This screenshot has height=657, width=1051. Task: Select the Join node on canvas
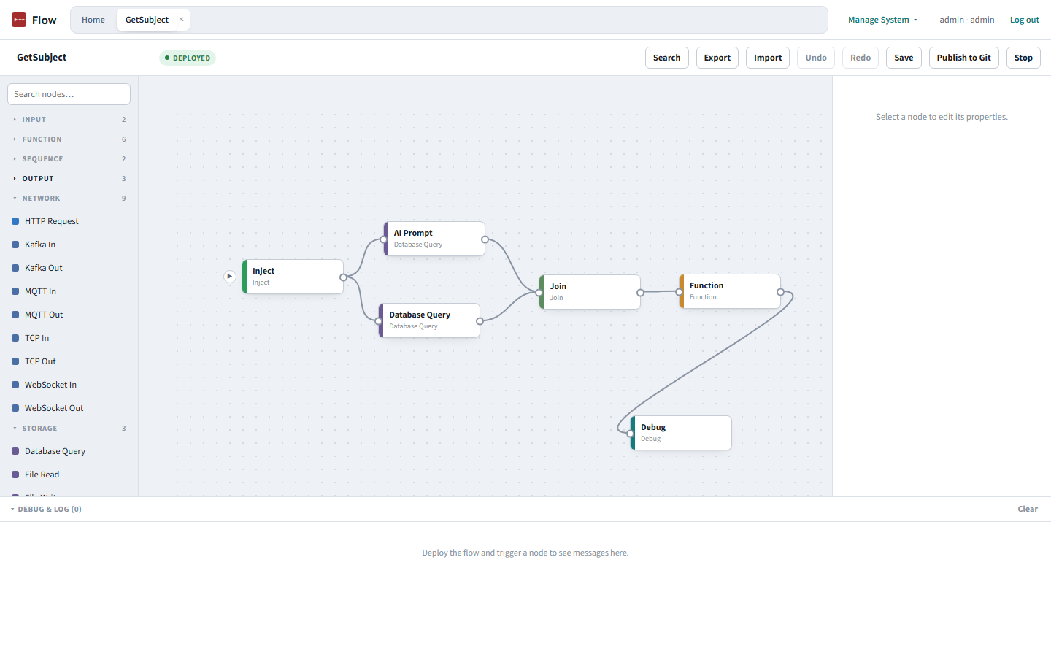590,292
